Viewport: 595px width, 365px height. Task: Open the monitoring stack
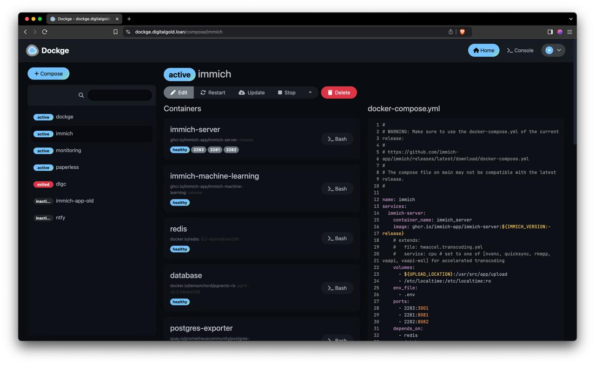pyautogui.click(x=92, y=150)
